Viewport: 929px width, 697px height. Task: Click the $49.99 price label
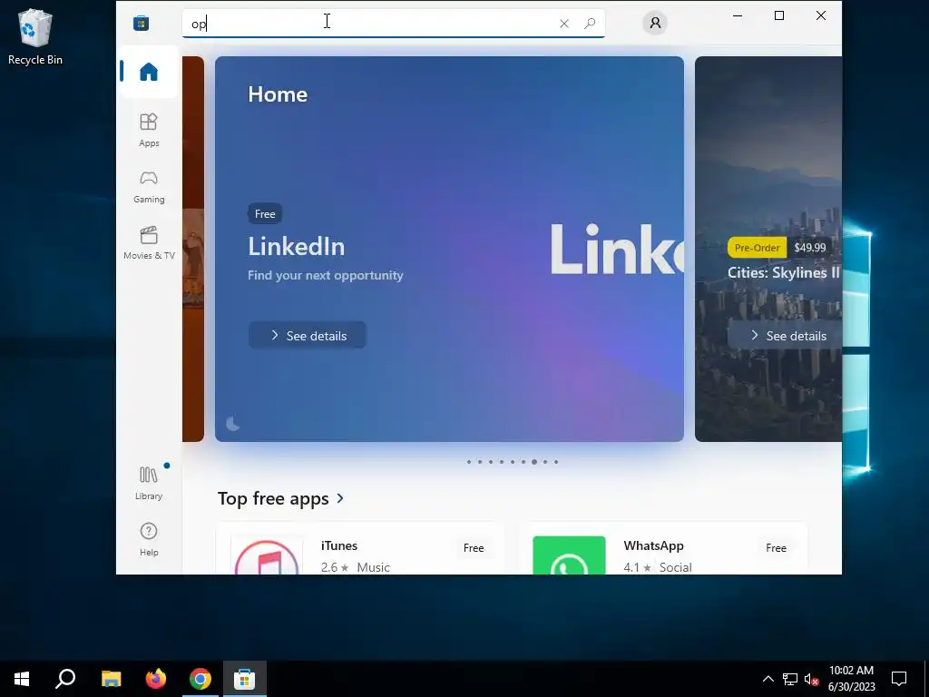[x=809, y=248]
